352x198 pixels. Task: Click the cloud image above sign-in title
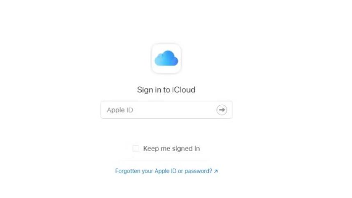(x=166, y=58)
